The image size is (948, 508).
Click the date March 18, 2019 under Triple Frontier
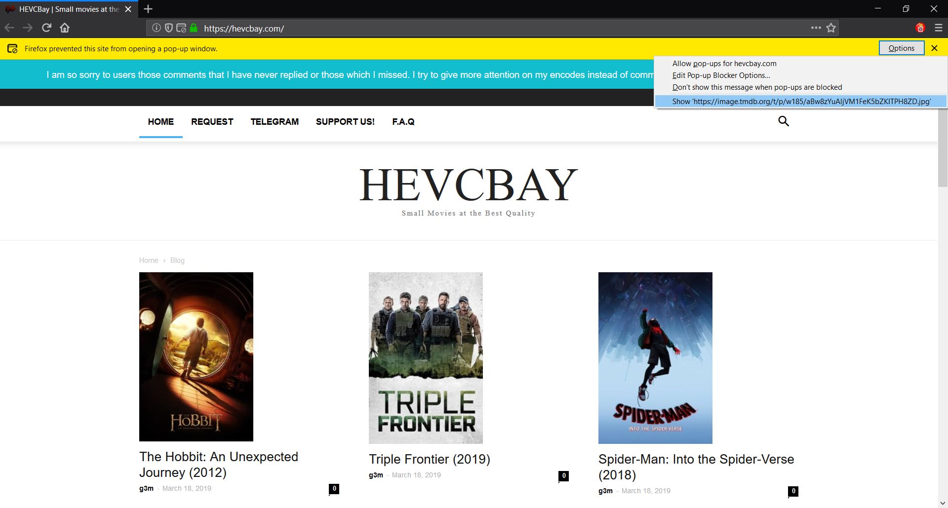416,475
